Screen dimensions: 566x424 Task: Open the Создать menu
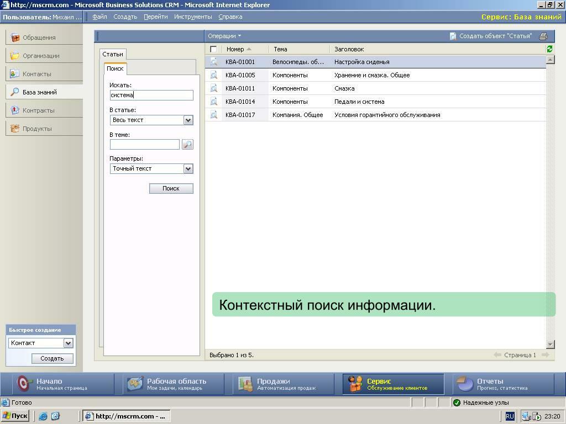pyautogui.click(x=125, y=17)
